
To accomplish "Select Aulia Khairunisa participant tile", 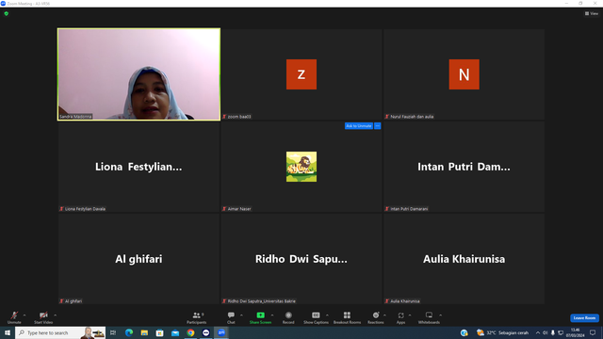I will point(464,259).
